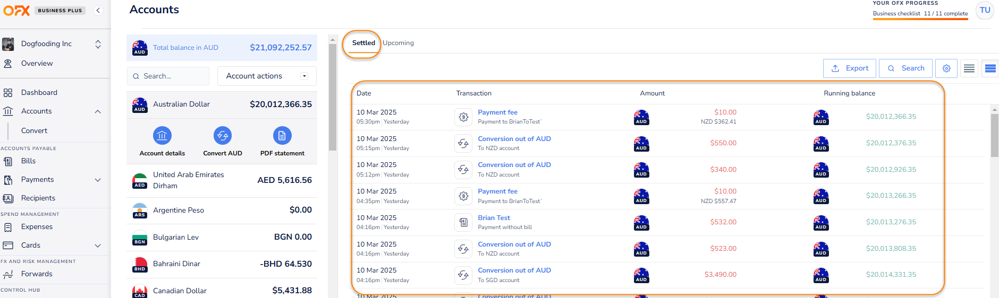This screenshot has height=298, width=999.
Task: Switch to the Upcoming tab
Action: coord(398,43)
